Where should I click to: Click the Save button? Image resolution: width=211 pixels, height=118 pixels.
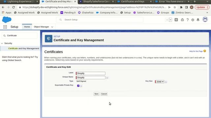(x=96, y=94)
